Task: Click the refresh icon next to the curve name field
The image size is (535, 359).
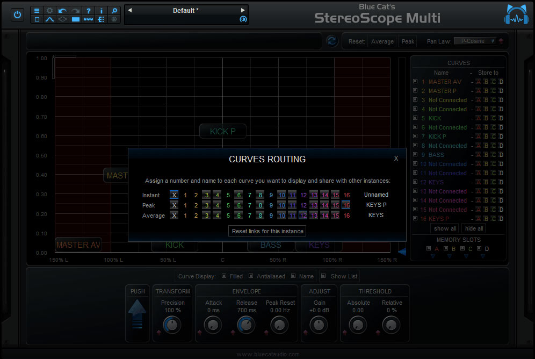Action: pyautogui.click(x=332, y=41)
